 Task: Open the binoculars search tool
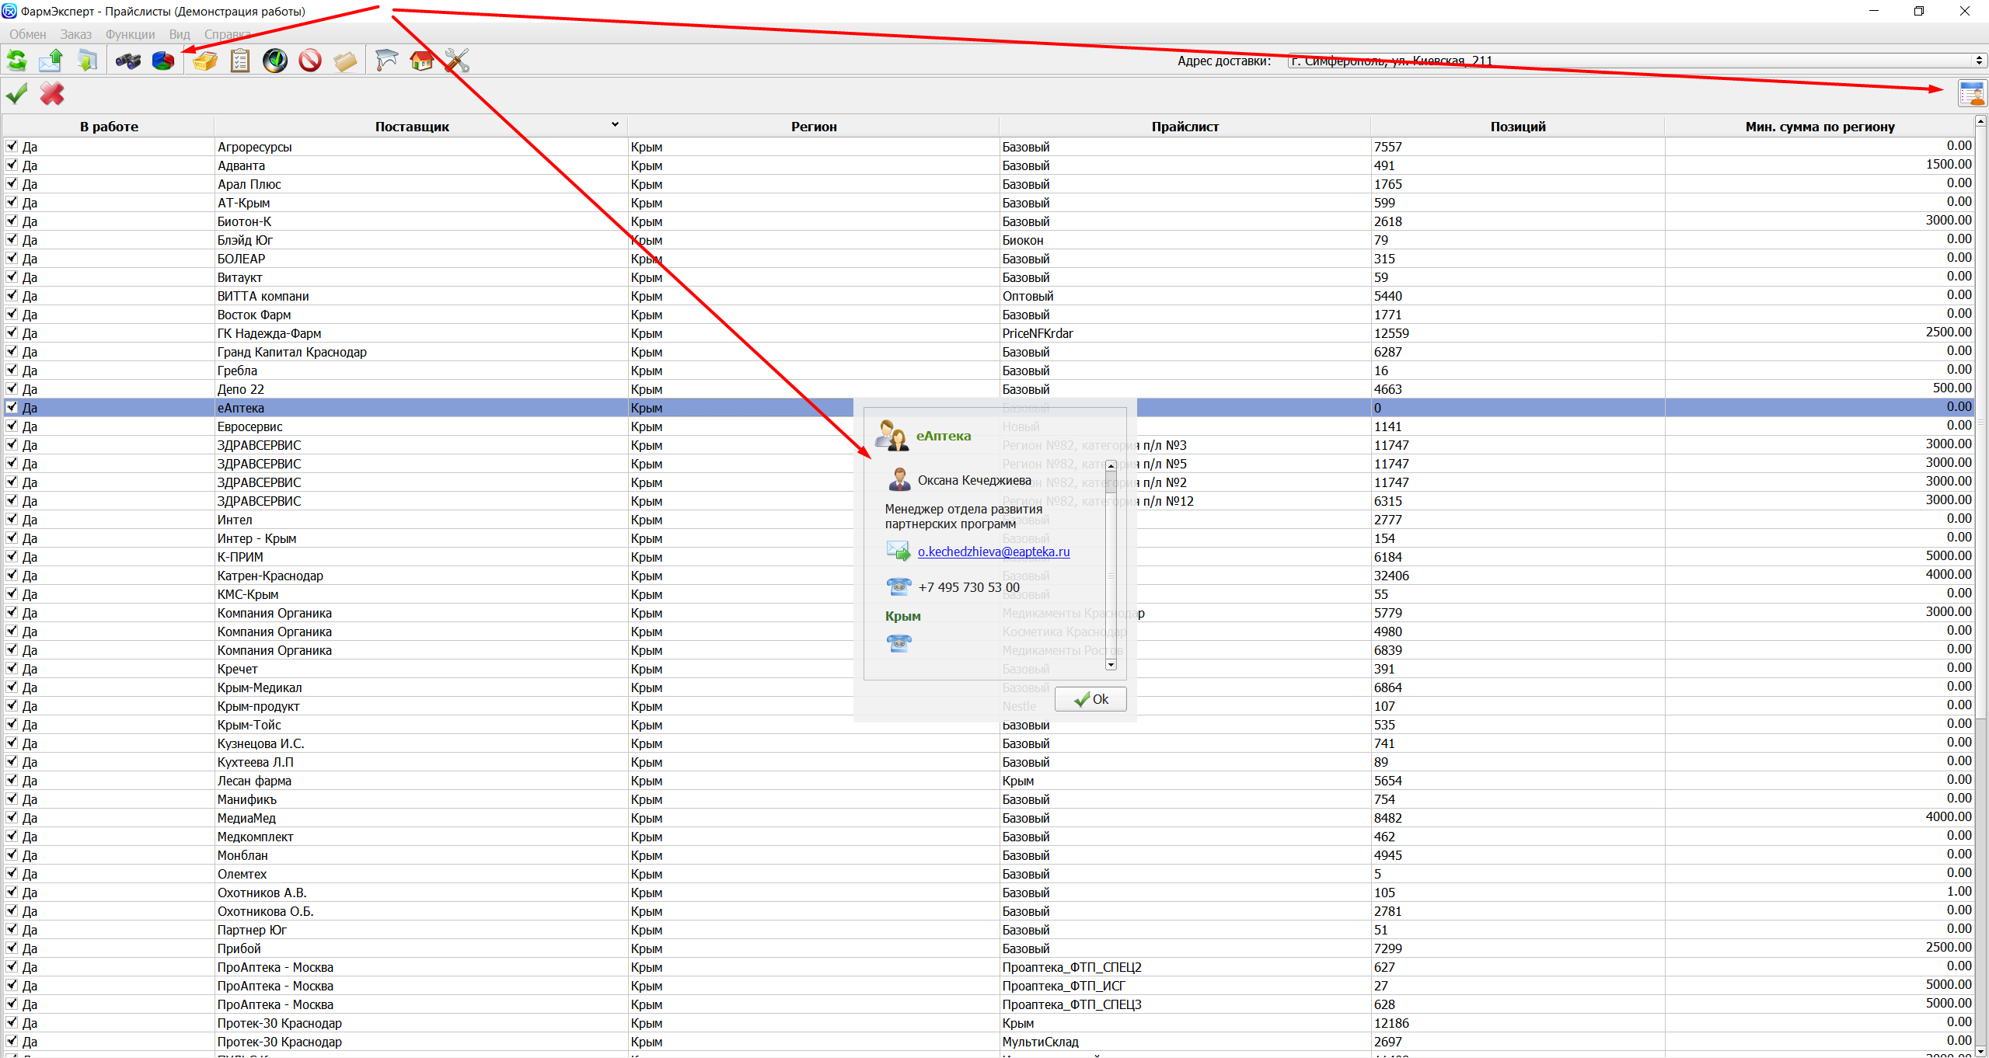[x=127, y=60]
